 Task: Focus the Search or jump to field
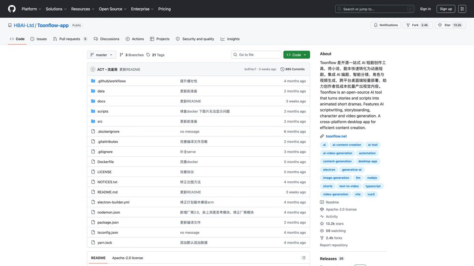pyautogui.click(x=374, y=9)
